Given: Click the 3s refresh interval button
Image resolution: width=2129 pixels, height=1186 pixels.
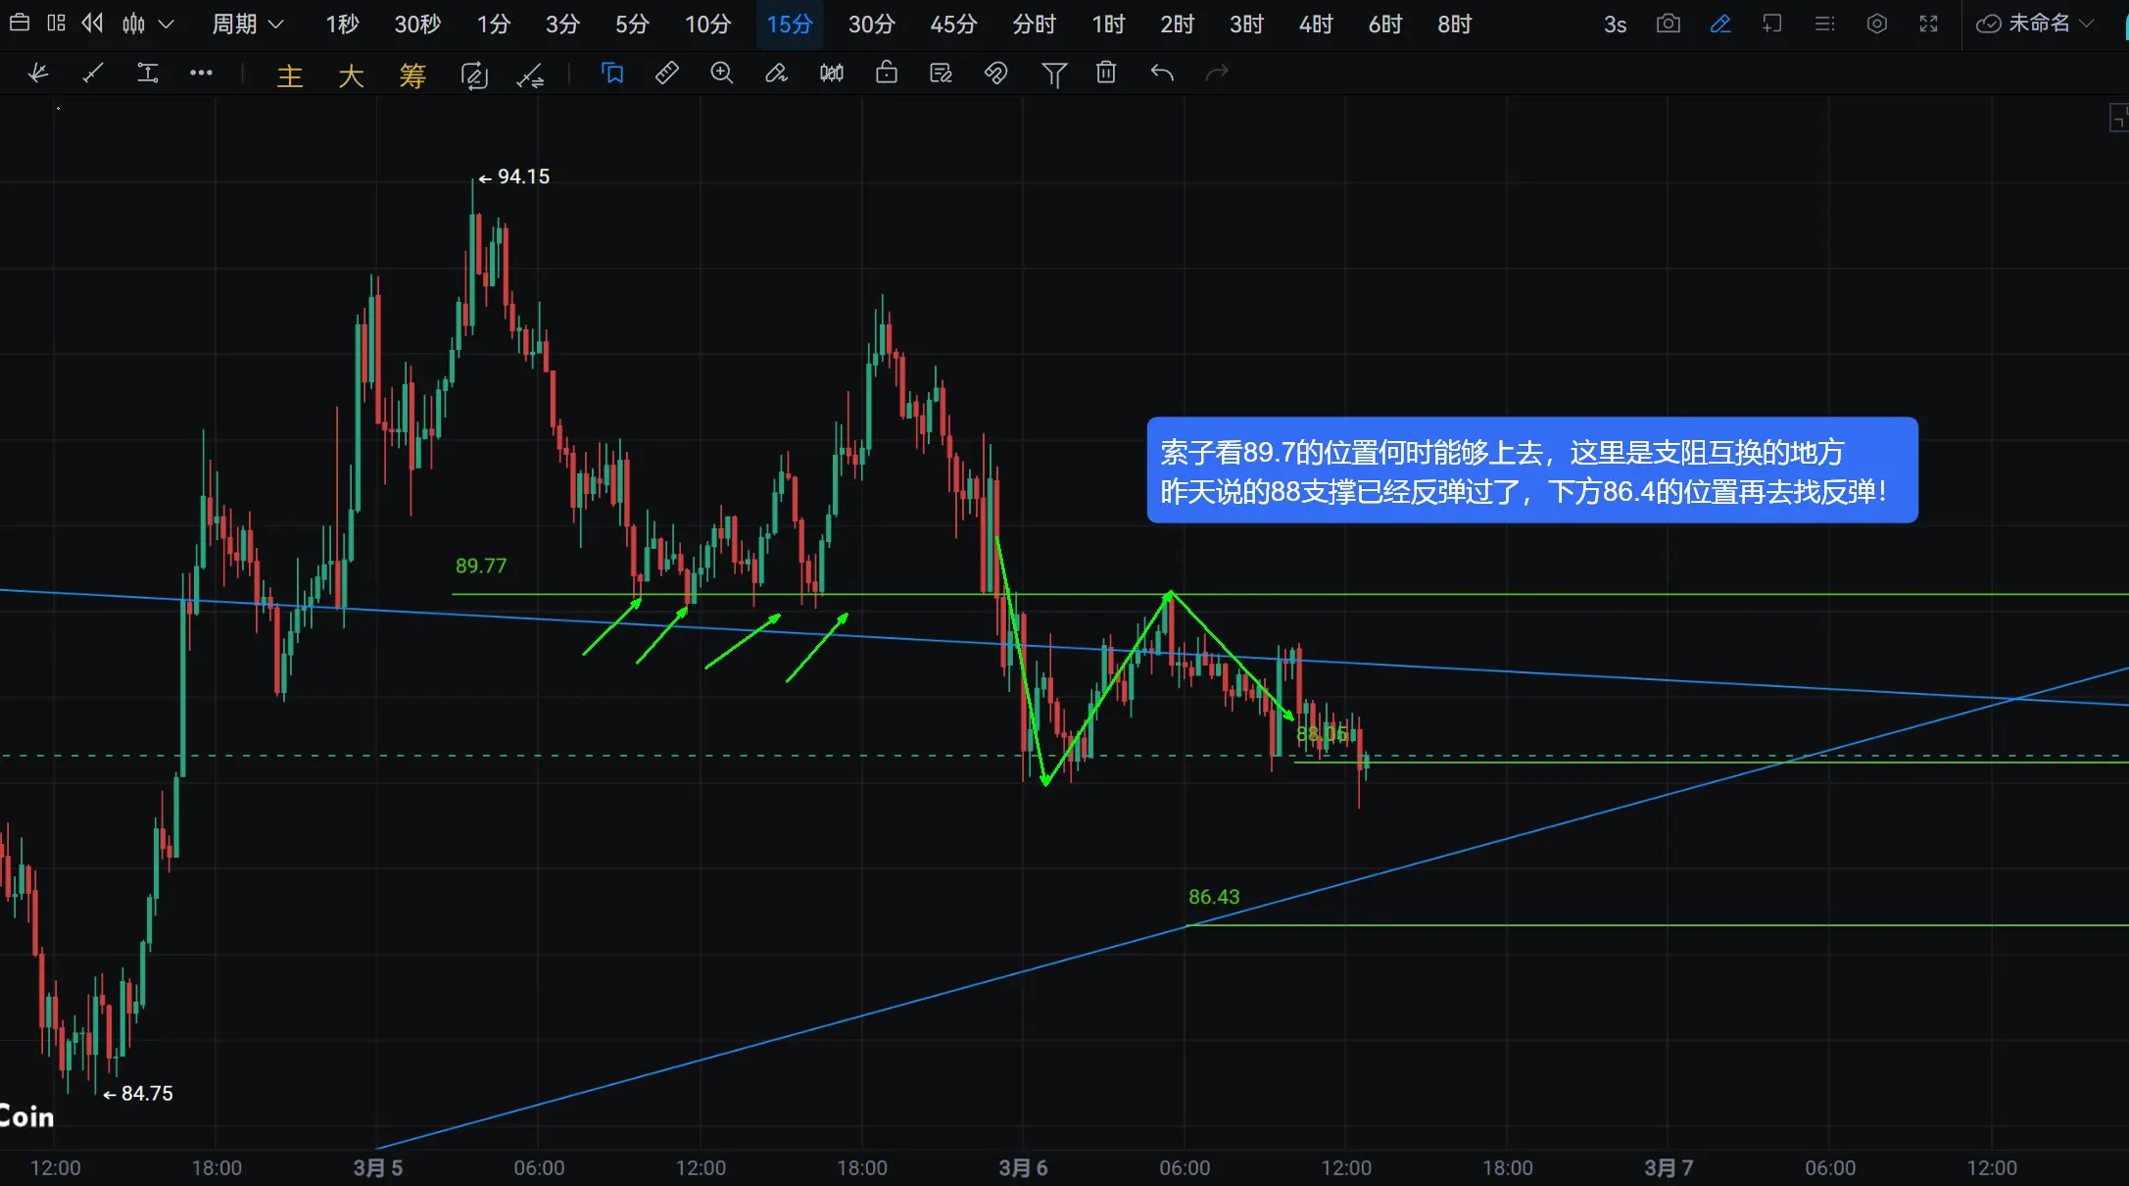Looking at the screenshot, I should pyautogui.click(x=1615, y=25).
